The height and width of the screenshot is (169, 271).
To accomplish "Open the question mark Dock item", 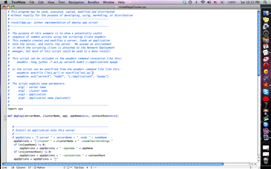I will [x=266, y=105].
